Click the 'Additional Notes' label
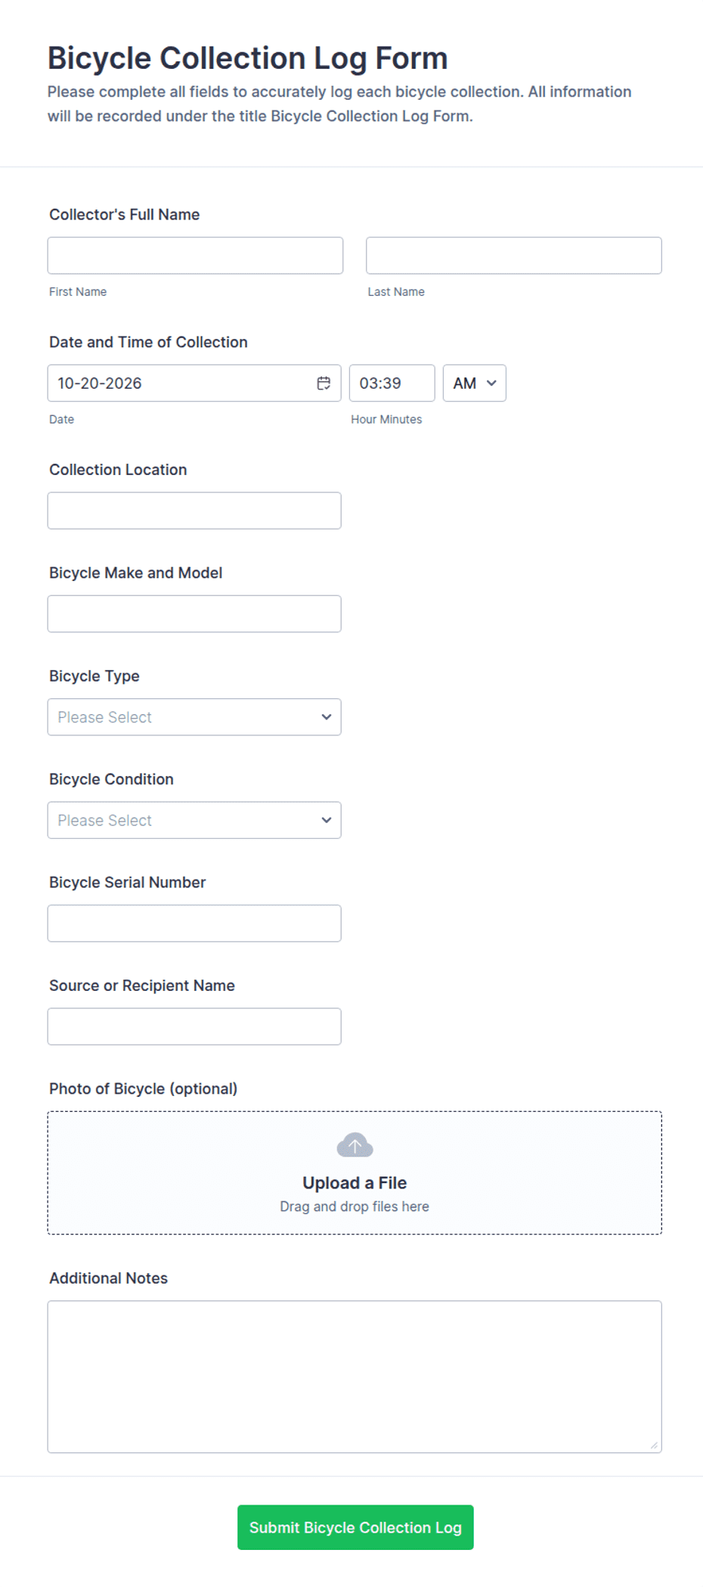 (x=109, y=1278)
